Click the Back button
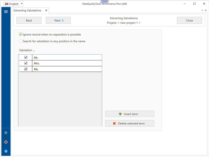This screenshot has height=157, width=209. coord(29,20)
